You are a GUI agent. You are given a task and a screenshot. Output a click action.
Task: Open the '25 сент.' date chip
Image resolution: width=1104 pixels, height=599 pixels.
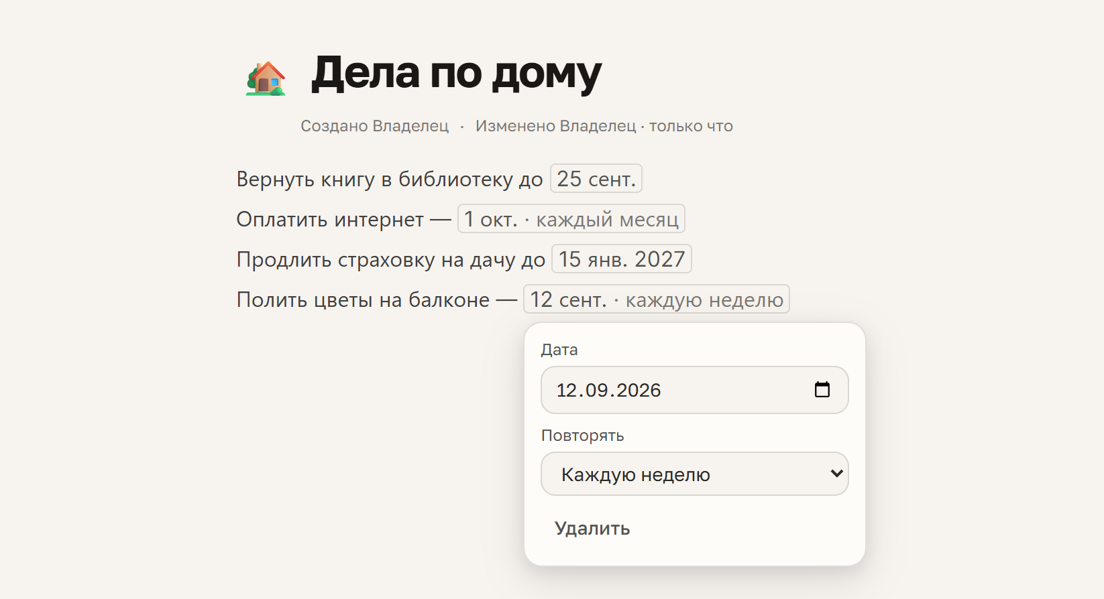(596, 178)
